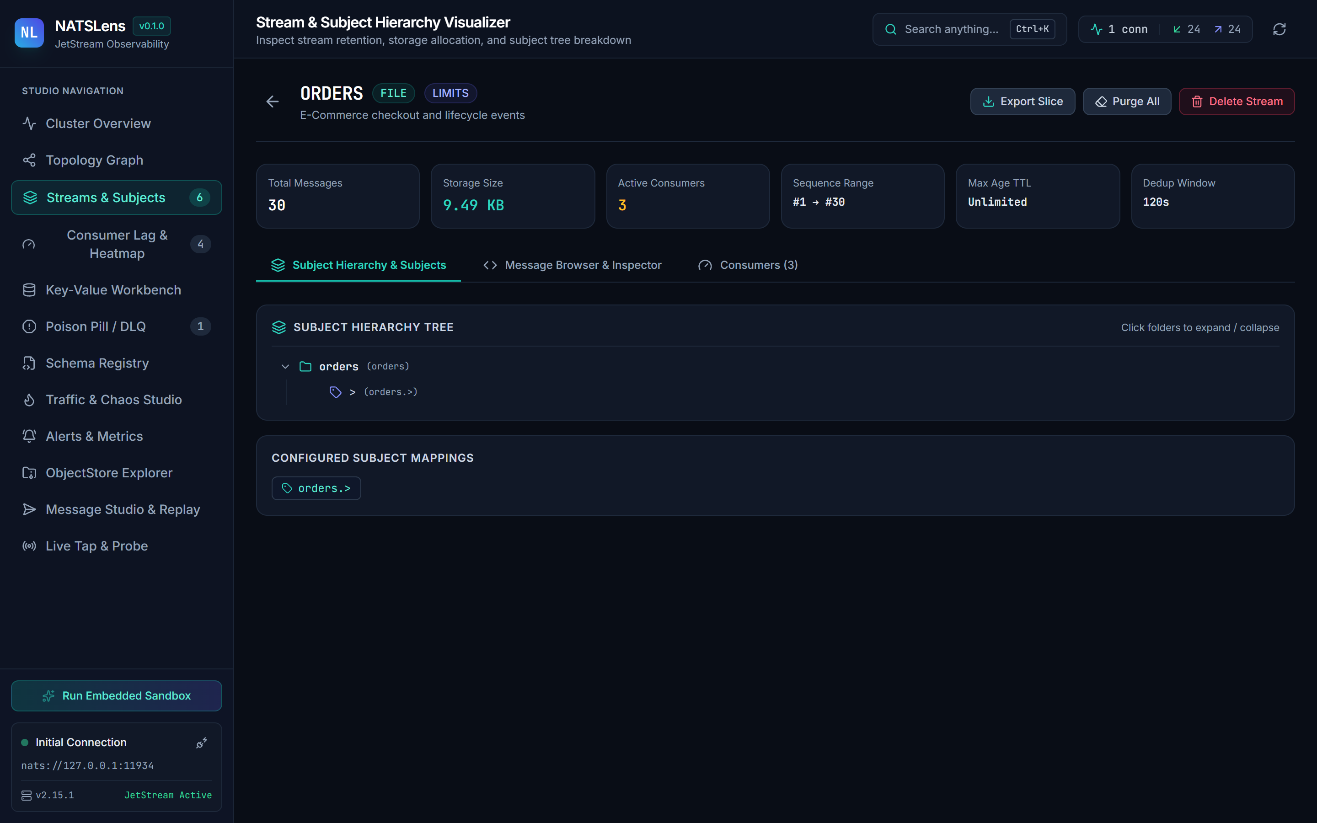The width and height of the screenshot is (1317, 823).
Task: Click the disconnect plug icon for Initial Connection
Action: point(201,743)
